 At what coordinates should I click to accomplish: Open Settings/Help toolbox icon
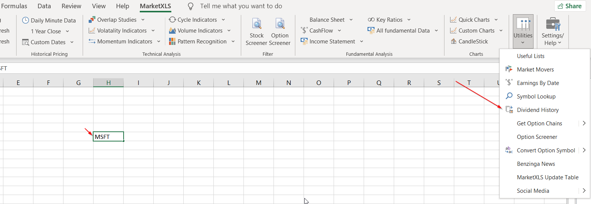(553, 24)
